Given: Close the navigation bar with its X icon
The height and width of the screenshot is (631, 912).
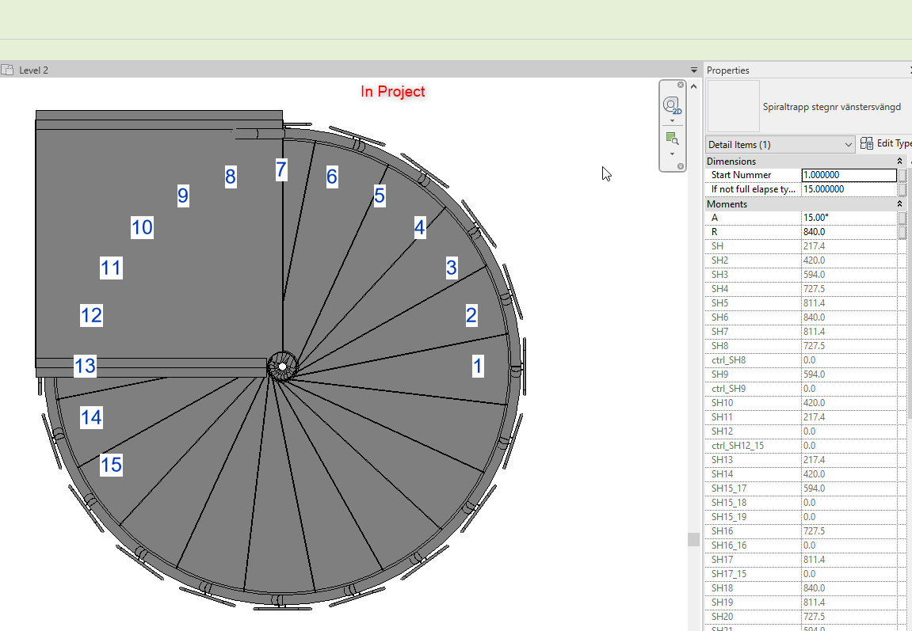Looking at the screenshot, I should tap(680, 84).
